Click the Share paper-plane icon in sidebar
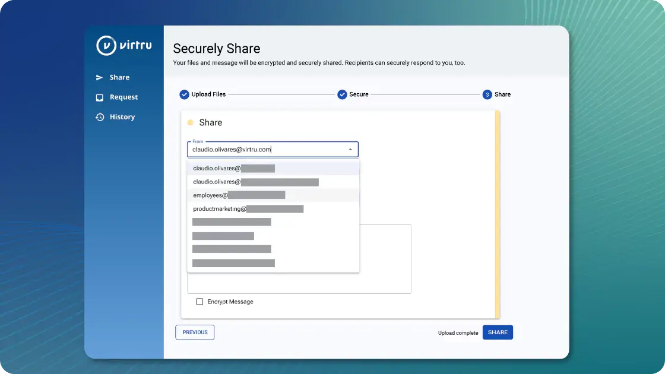 pyautogui.click(x=100, y=78)
